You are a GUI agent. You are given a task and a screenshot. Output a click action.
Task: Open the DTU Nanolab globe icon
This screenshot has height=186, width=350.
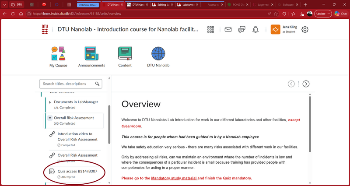coord(158,53)
